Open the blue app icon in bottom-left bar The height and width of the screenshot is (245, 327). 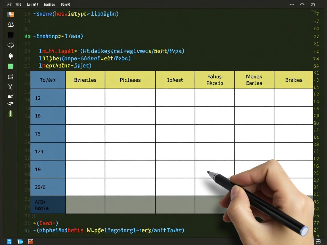point(9,242)
